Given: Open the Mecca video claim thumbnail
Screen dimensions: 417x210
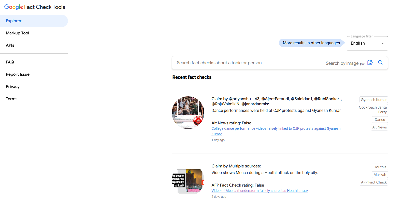Looking at the screenshot, I should click(188, 181).
